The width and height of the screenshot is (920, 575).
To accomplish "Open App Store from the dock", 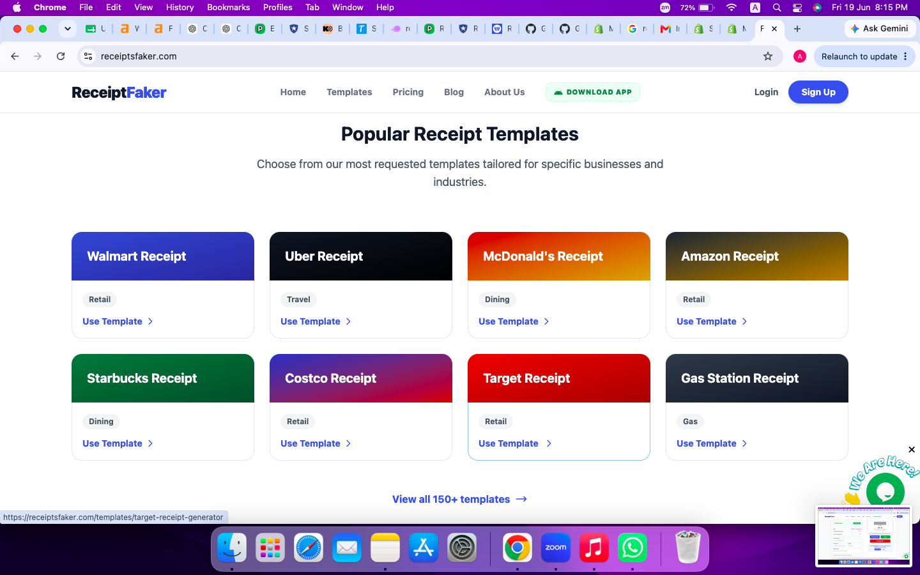I will [x=424, y=548].
